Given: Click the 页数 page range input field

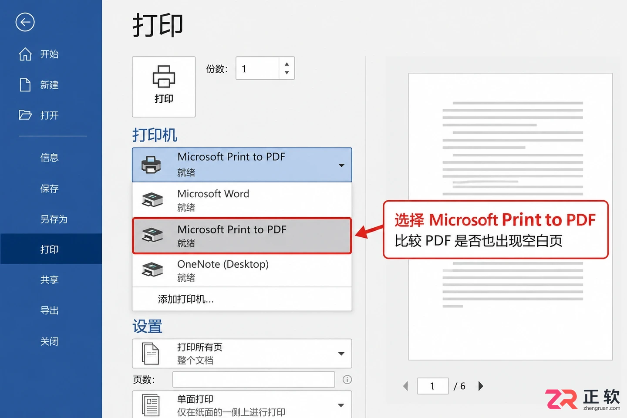Looking at the screenshot, I should (253, 379).
